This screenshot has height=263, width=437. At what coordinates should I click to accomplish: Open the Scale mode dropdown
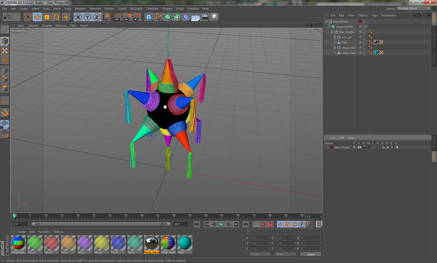[x=285, y=254]
